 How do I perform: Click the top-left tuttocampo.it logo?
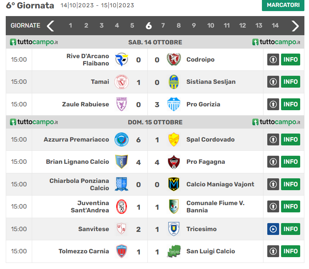click(x=34, y=42)
